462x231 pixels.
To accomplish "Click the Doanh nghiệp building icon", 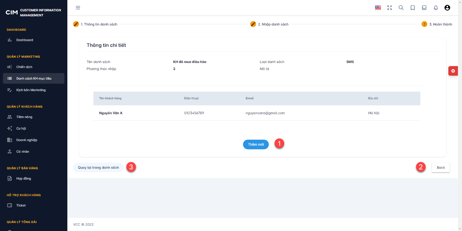I will [x=10, y=140].
